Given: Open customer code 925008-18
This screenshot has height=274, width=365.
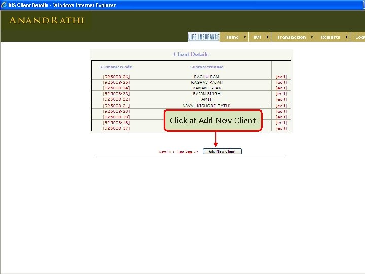Looking at the screenshot, I should tap(117, 123).
